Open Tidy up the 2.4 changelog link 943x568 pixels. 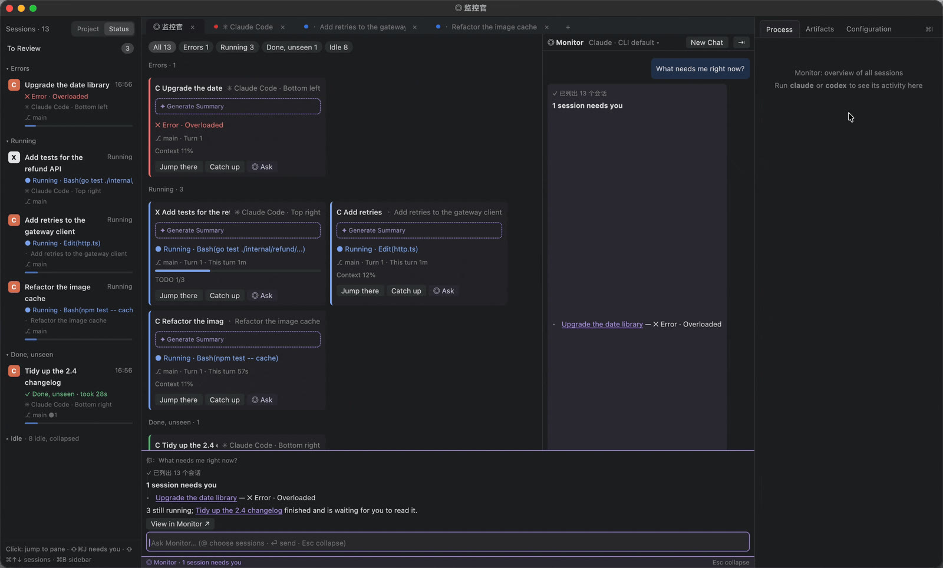[x=239, y=510]
